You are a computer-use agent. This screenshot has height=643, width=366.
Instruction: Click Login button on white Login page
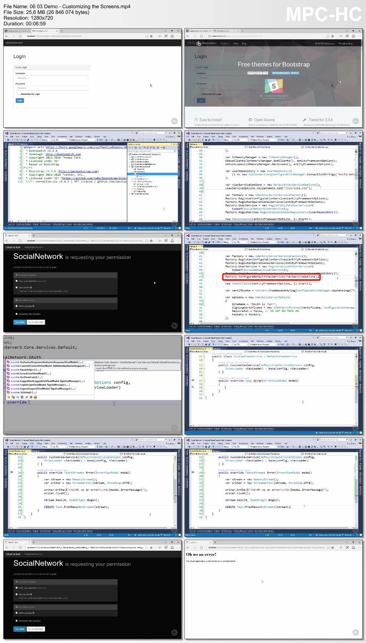coord(20,100)
